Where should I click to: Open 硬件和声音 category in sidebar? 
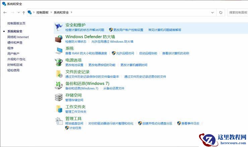[x=15, y=42]
